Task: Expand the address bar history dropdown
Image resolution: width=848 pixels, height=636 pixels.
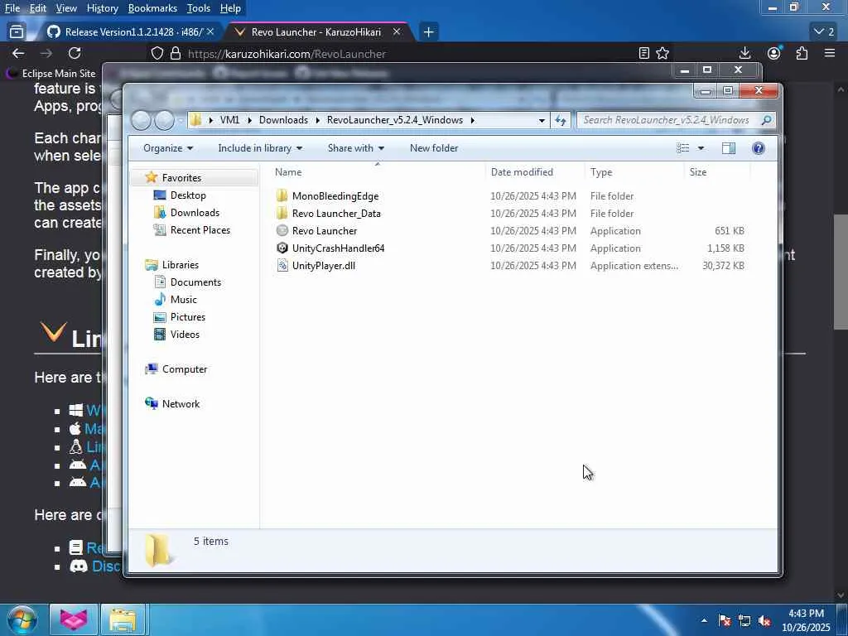Action: tap(542, 120)
